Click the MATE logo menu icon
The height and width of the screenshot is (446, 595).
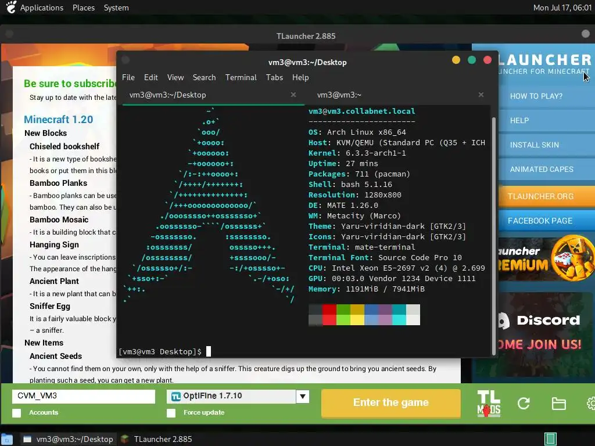click(10, 7)
